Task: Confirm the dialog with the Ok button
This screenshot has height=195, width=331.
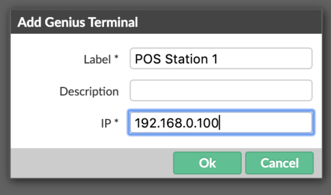Action: pos(207,163)
